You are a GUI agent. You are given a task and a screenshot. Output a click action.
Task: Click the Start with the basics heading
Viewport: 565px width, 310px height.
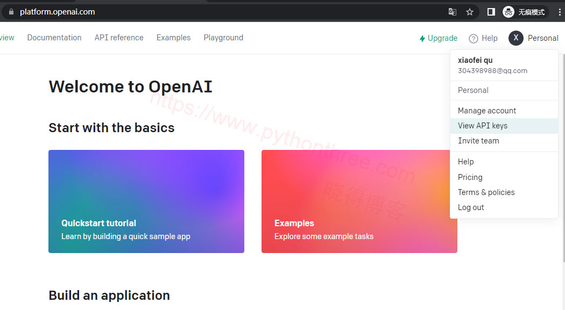111,128
